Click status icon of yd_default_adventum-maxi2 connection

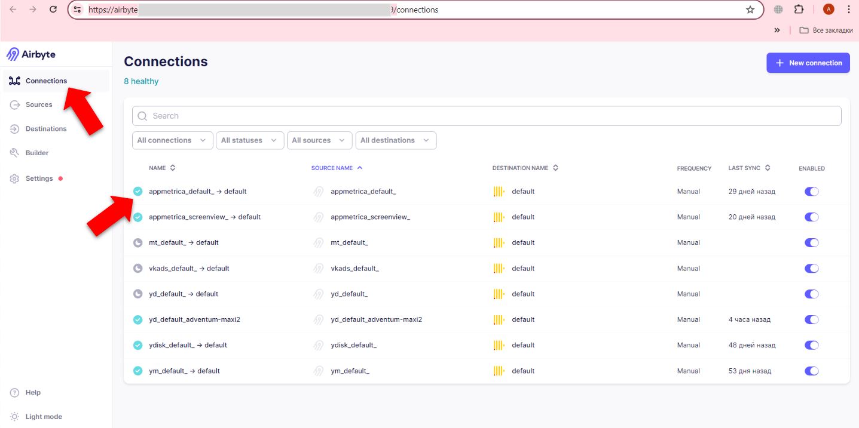click(x=137, y=320)
